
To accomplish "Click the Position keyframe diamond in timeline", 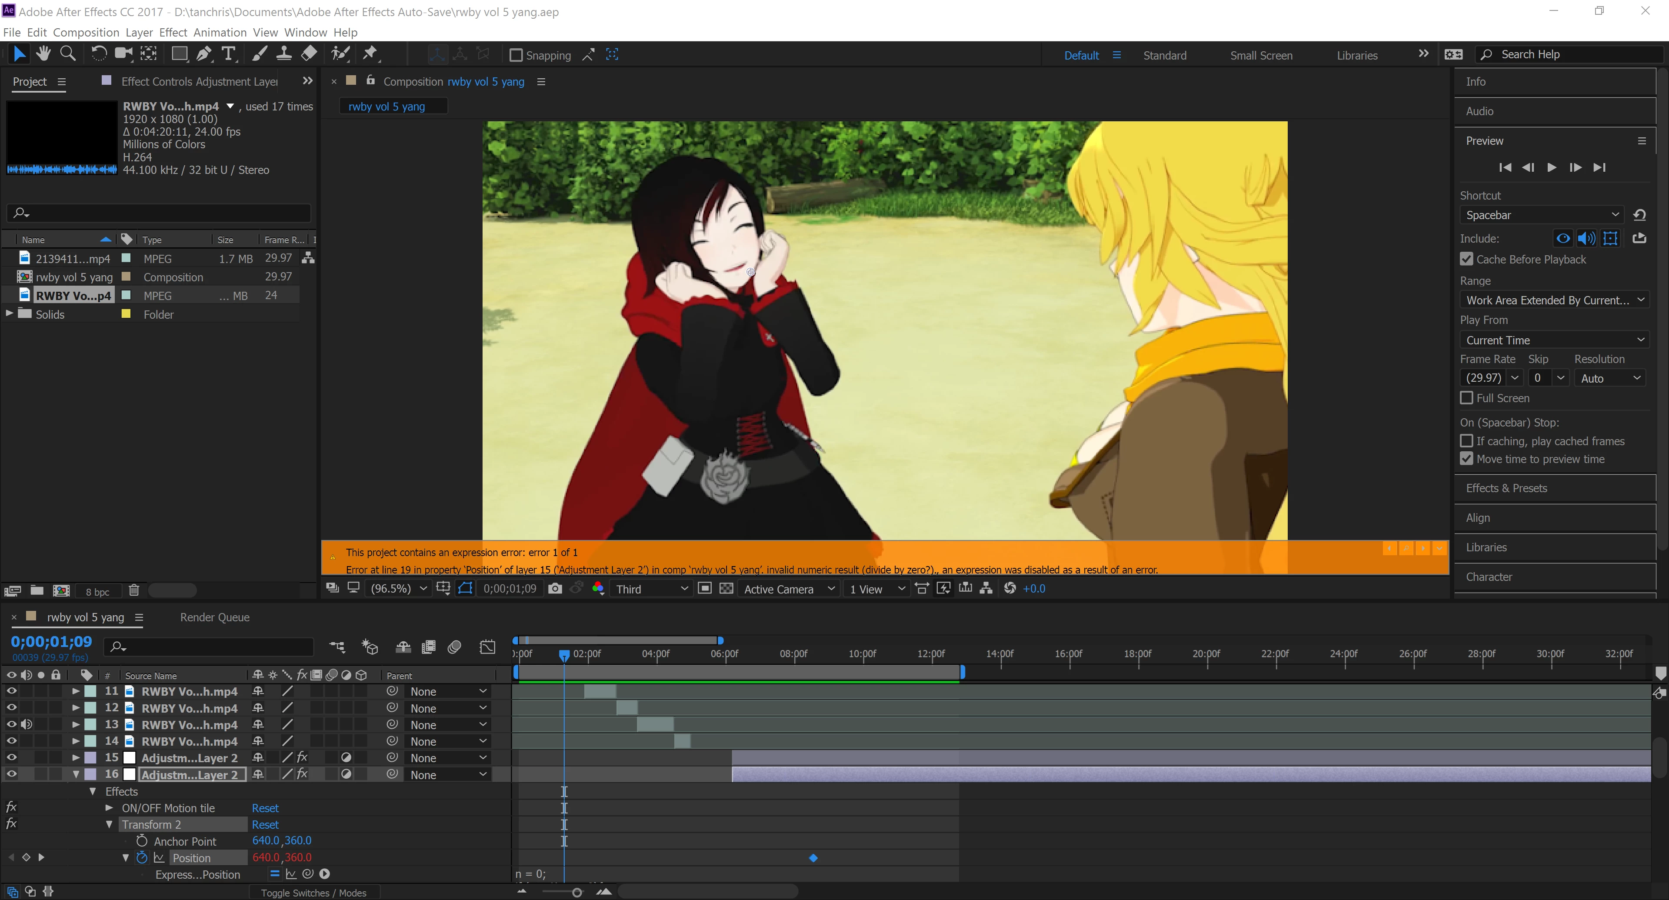I will point(813,858).
